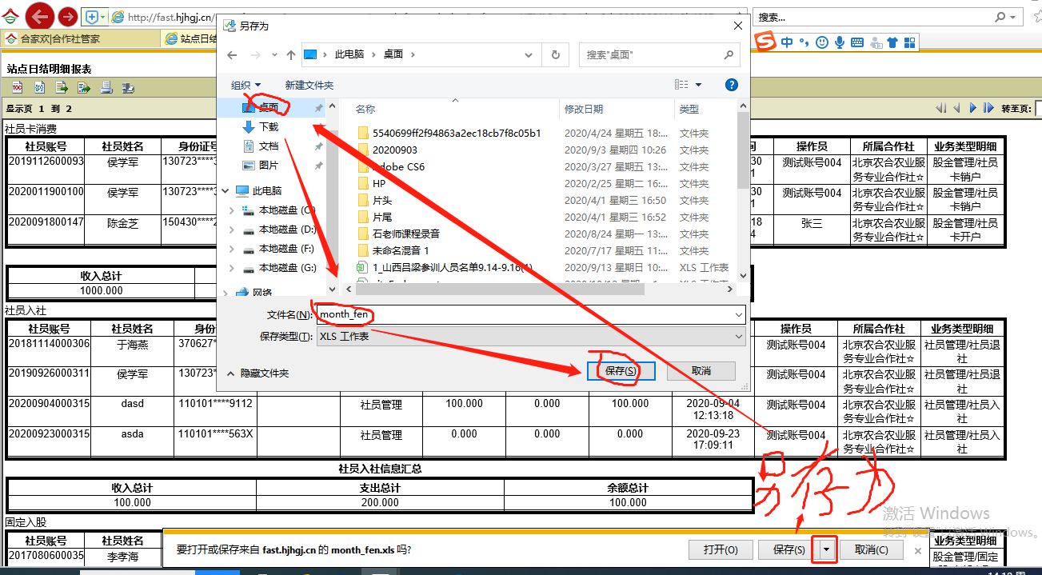Image resolution: width=1042 pixels, height=575 pixels.
Task: Click the browser forward arrow button
Action: coord(68,16)
